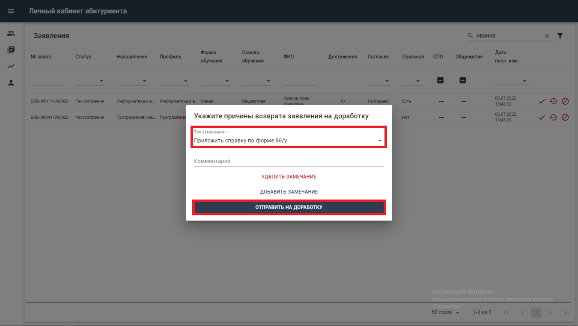Click the № заявл. filter input
Image resolution: width=578 pixels, height=326 pixels.
48,81
